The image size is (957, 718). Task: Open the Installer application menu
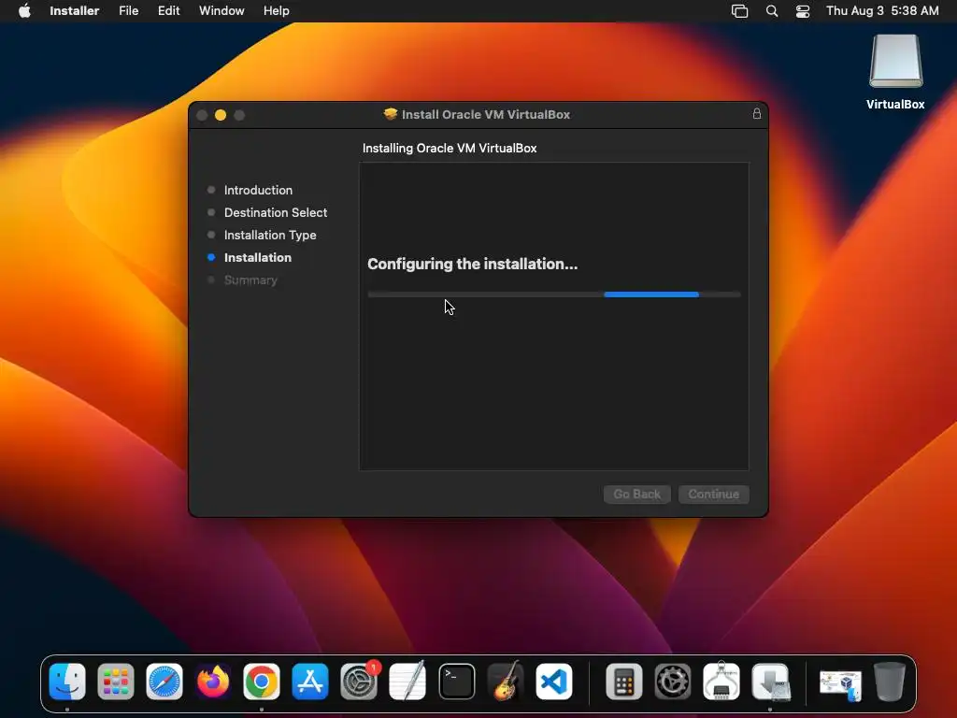coord(74,11)
